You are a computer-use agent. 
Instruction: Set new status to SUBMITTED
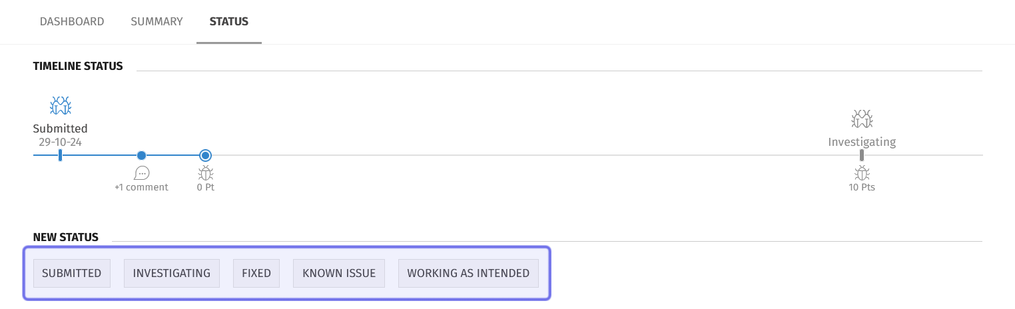pos(72,273)
